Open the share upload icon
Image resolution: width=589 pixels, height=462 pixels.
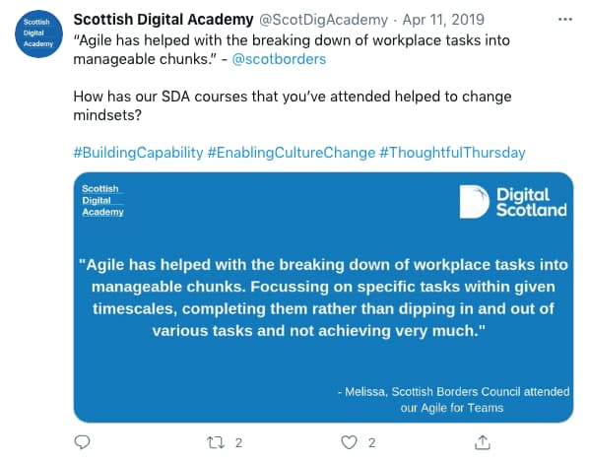(x=483, y=442)
